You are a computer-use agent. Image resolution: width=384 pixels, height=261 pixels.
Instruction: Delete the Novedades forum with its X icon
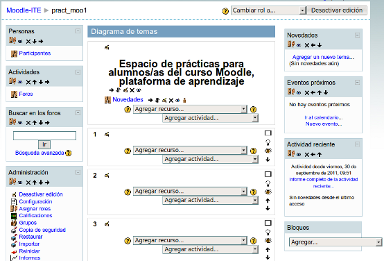tap(171, 101)
